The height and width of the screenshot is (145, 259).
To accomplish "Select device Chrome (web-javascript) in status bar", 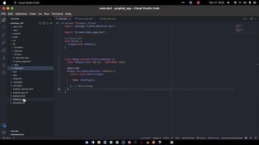I will pyautogui.click(x=232, y=138).
